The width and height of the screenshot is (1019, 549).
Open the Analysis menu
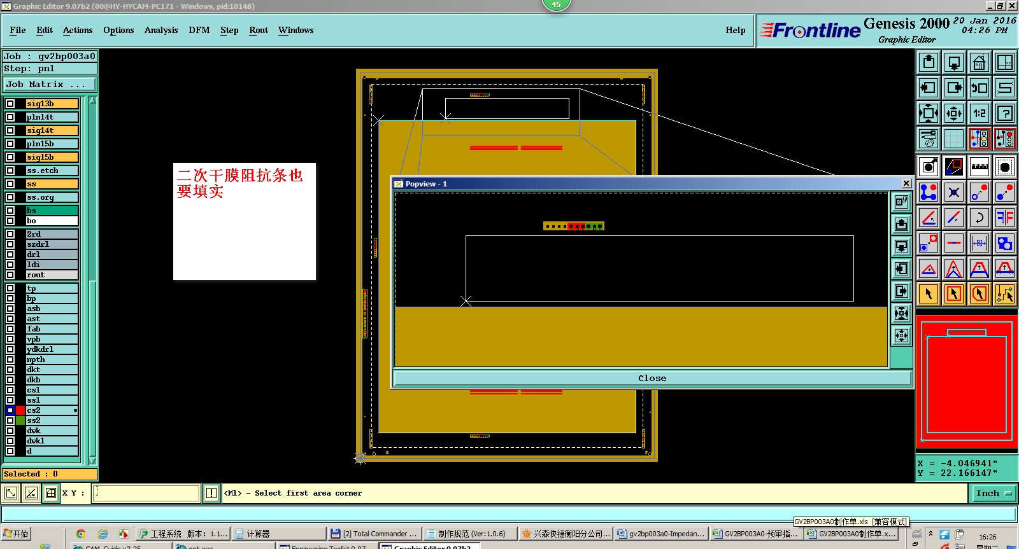click(x=161, y=30)
